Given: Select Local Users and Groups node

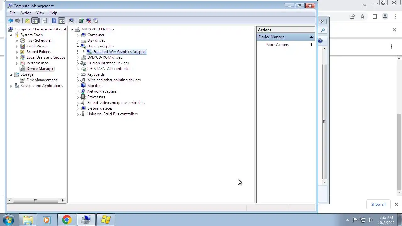Looking at the screenshot, I should coord(46,57).
